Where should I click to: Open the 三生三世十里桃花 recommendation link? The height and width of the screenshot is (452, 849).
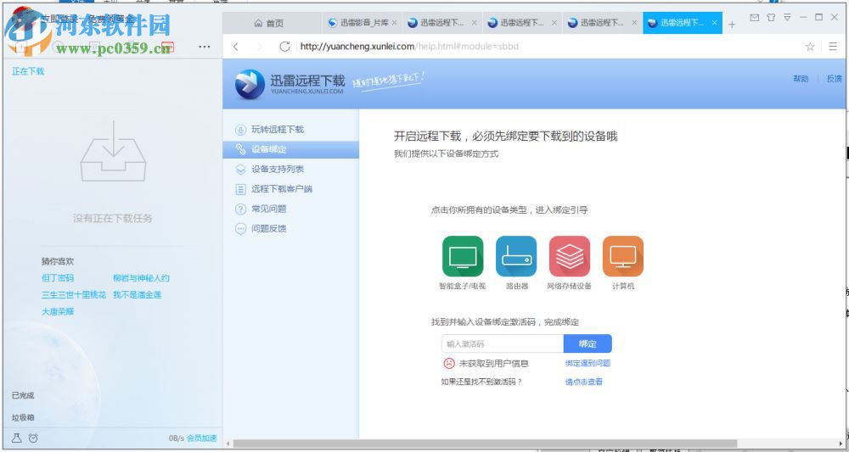coord(74,294)
